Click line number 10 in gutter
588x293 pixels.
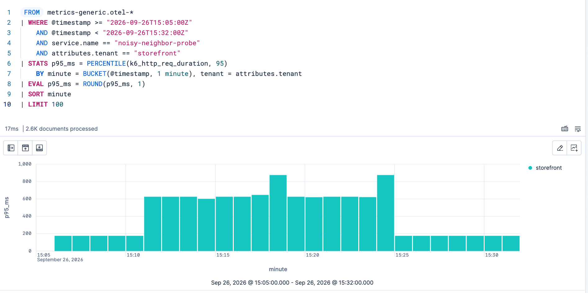pyautogui.click(x=7, y=104)
